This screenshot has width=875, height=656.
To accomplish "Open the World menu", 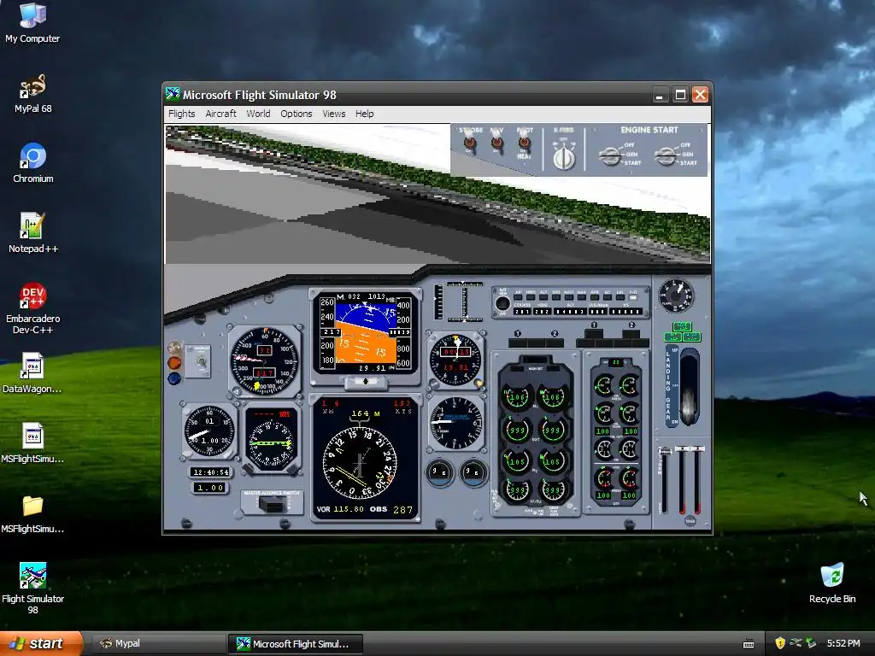I will (x=258, y=114).
